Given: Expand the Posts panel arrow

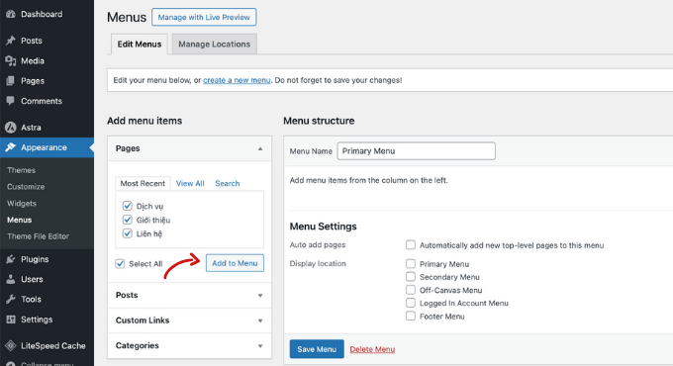Looking at the screenshot, I should pos(260,296).
